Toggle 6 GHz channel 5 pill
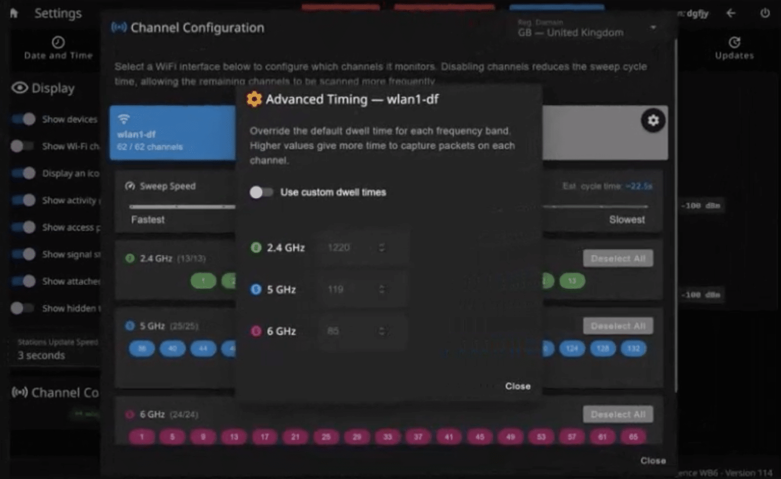The image size is (781, 479). tap(172, 436)
